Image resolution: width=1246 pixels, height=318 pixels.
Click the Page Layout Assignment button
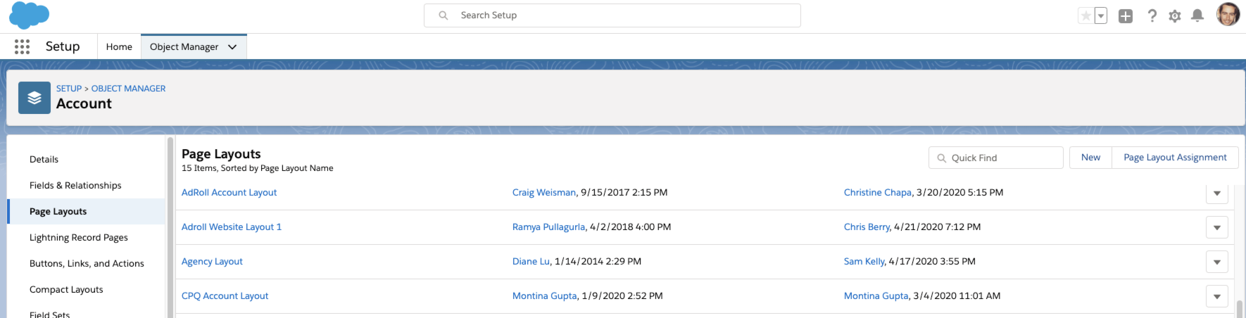[1175, 158]
